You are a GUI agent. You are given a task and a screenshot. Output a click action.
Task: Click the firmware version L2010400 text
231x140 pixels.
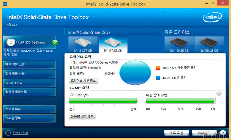(x=94, y=68)
